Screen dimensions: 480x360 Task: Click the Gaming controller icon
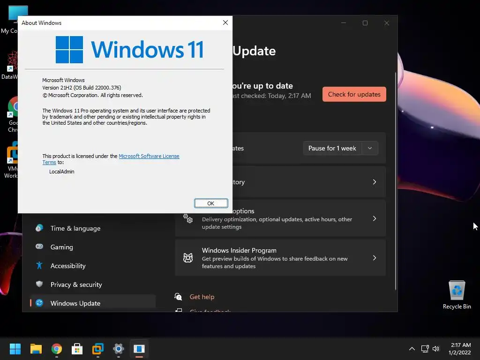[39, 247]
